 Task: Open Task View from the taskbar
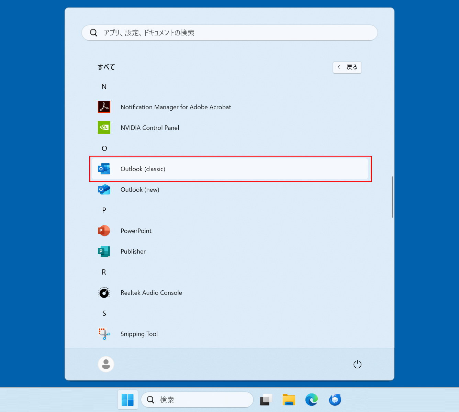tap(266, 400)
